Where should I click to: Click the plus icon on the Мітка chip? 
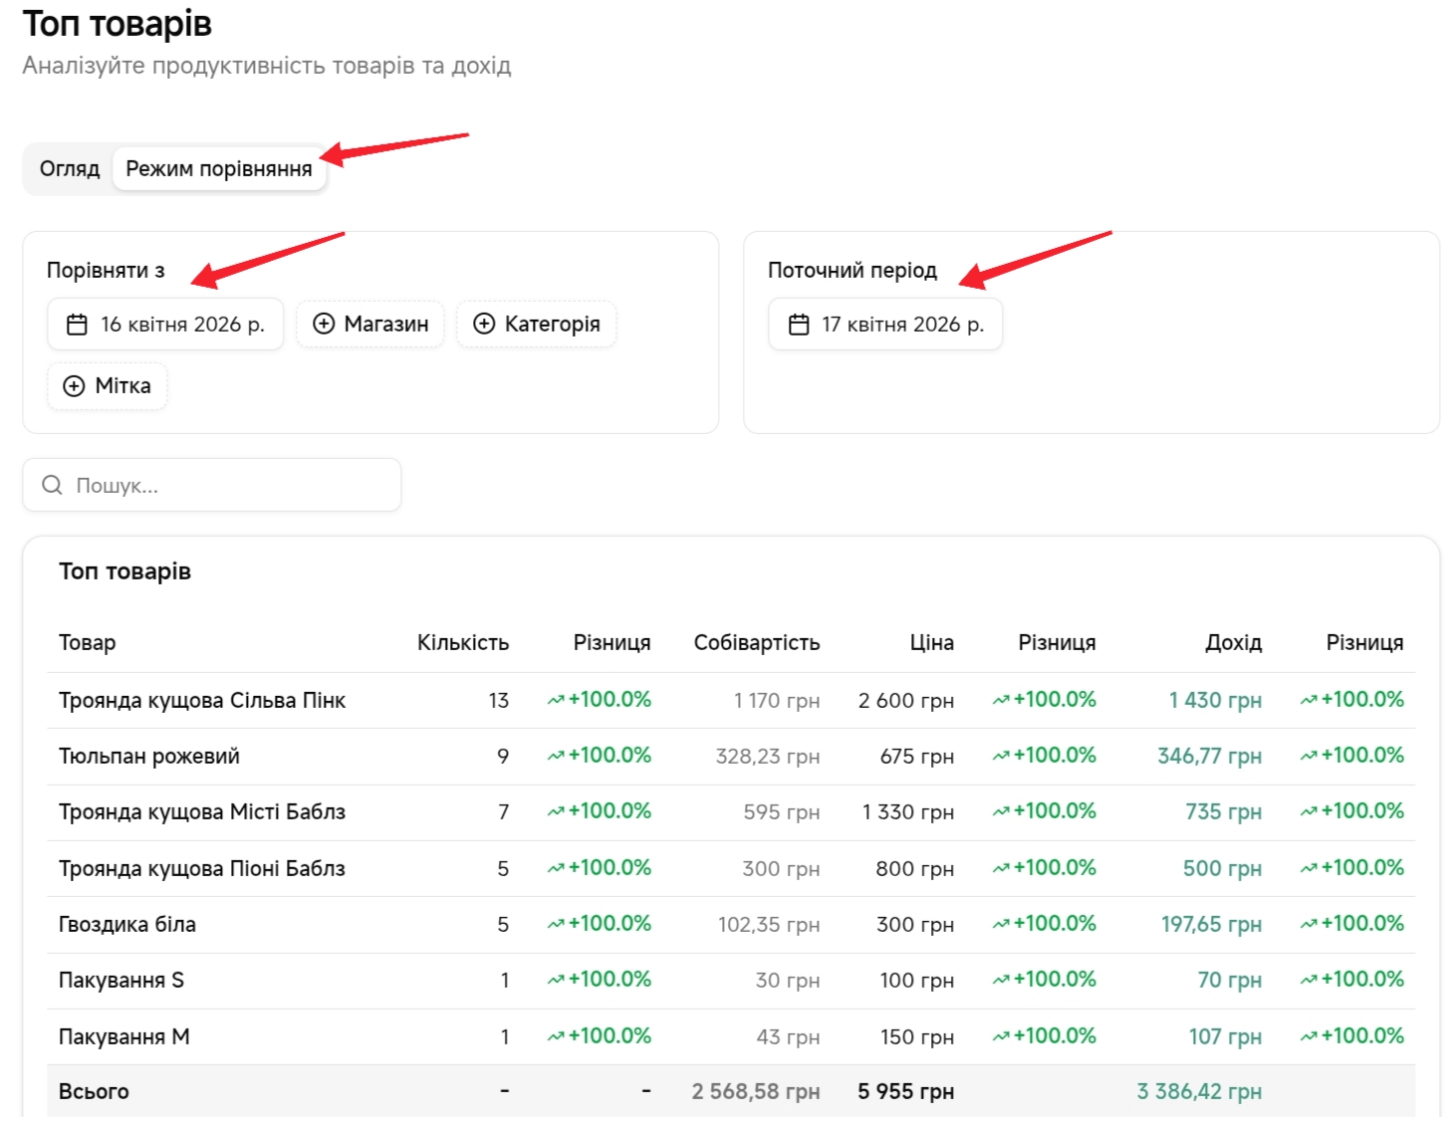(x=74, y=386)
